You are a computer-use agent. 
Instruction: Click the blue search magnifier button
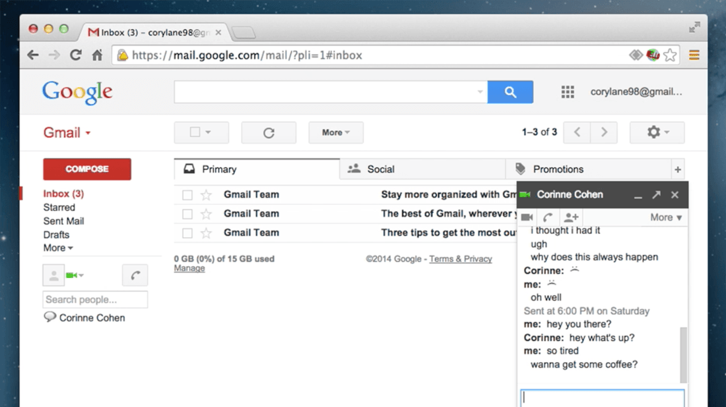coord(510,92)
